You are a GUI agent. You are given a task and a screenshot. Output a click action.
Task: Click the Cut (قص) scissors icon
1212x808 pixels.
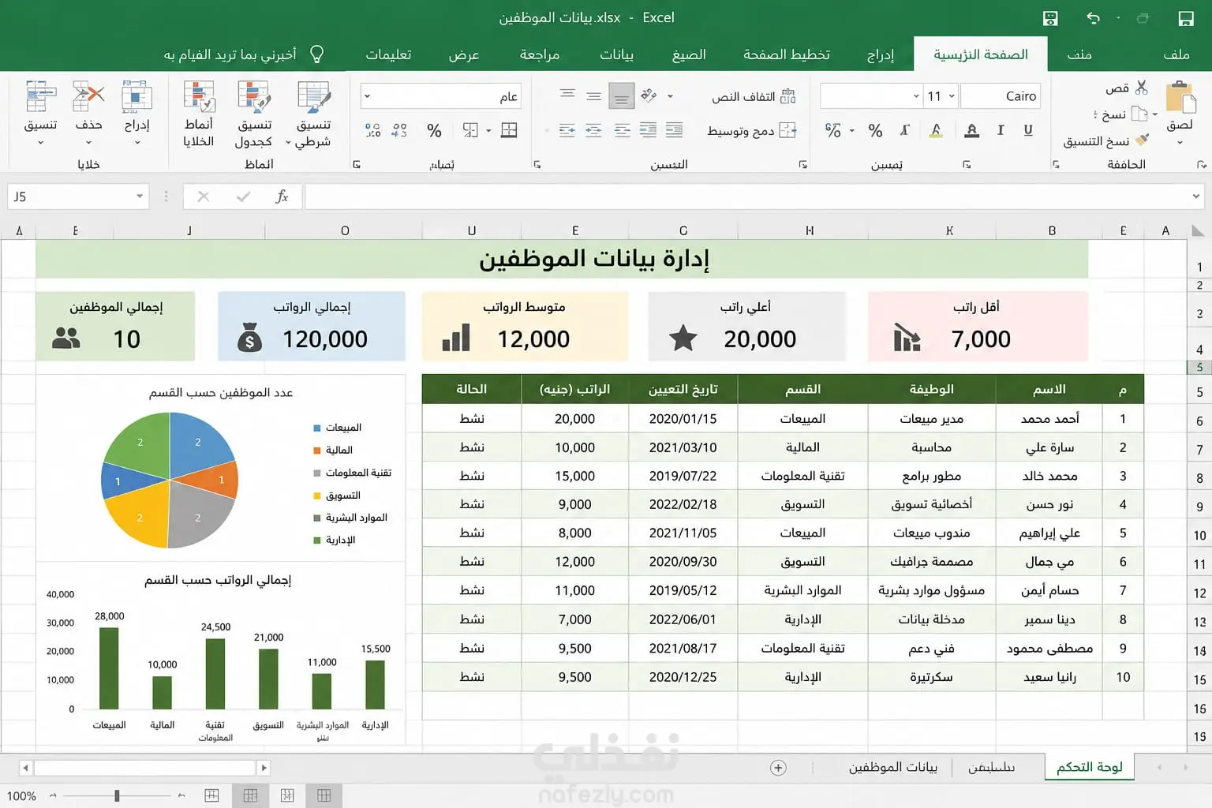1141,88
